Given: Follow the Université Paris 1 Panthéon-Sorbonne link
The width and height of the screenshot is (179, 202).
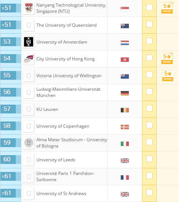Looking at the screenshot, I should 65,176.
